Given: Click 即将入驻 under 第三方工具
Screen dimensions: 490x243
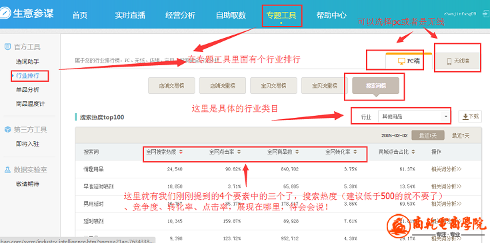Looking at the screenshot, I should point(27,144).
